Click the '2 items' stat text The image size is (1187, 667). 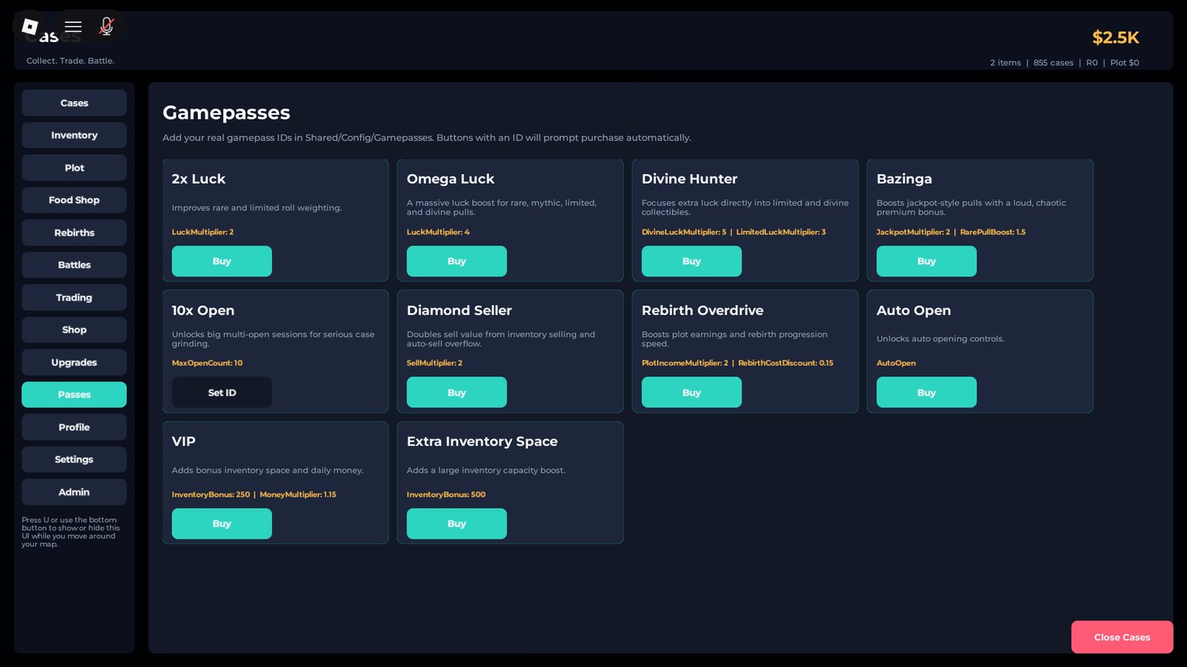coord(1006,63)
